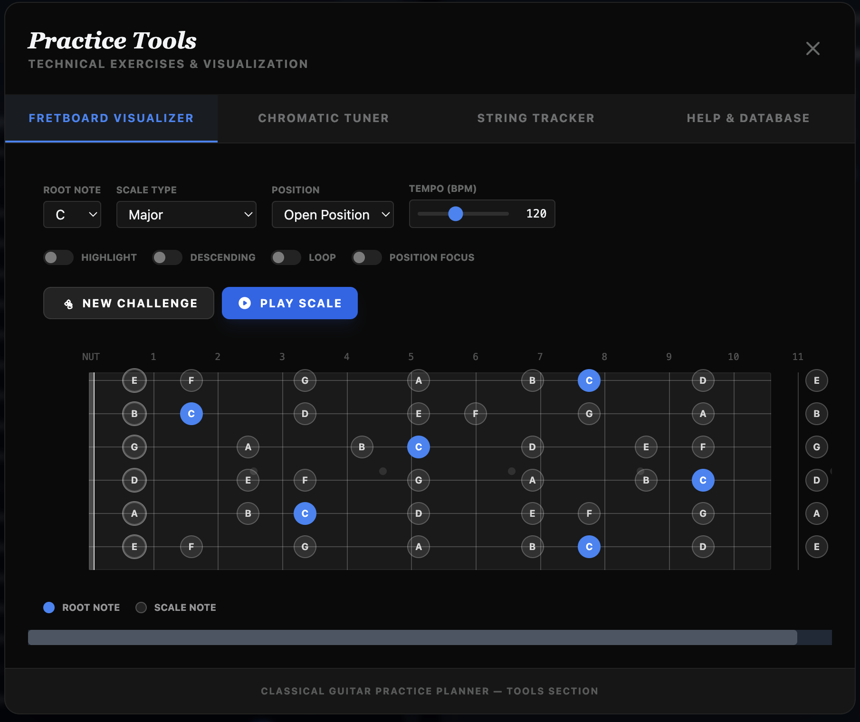Click the Root Note legend blue dot
This screenshot has height=722, width=860.
49,608
